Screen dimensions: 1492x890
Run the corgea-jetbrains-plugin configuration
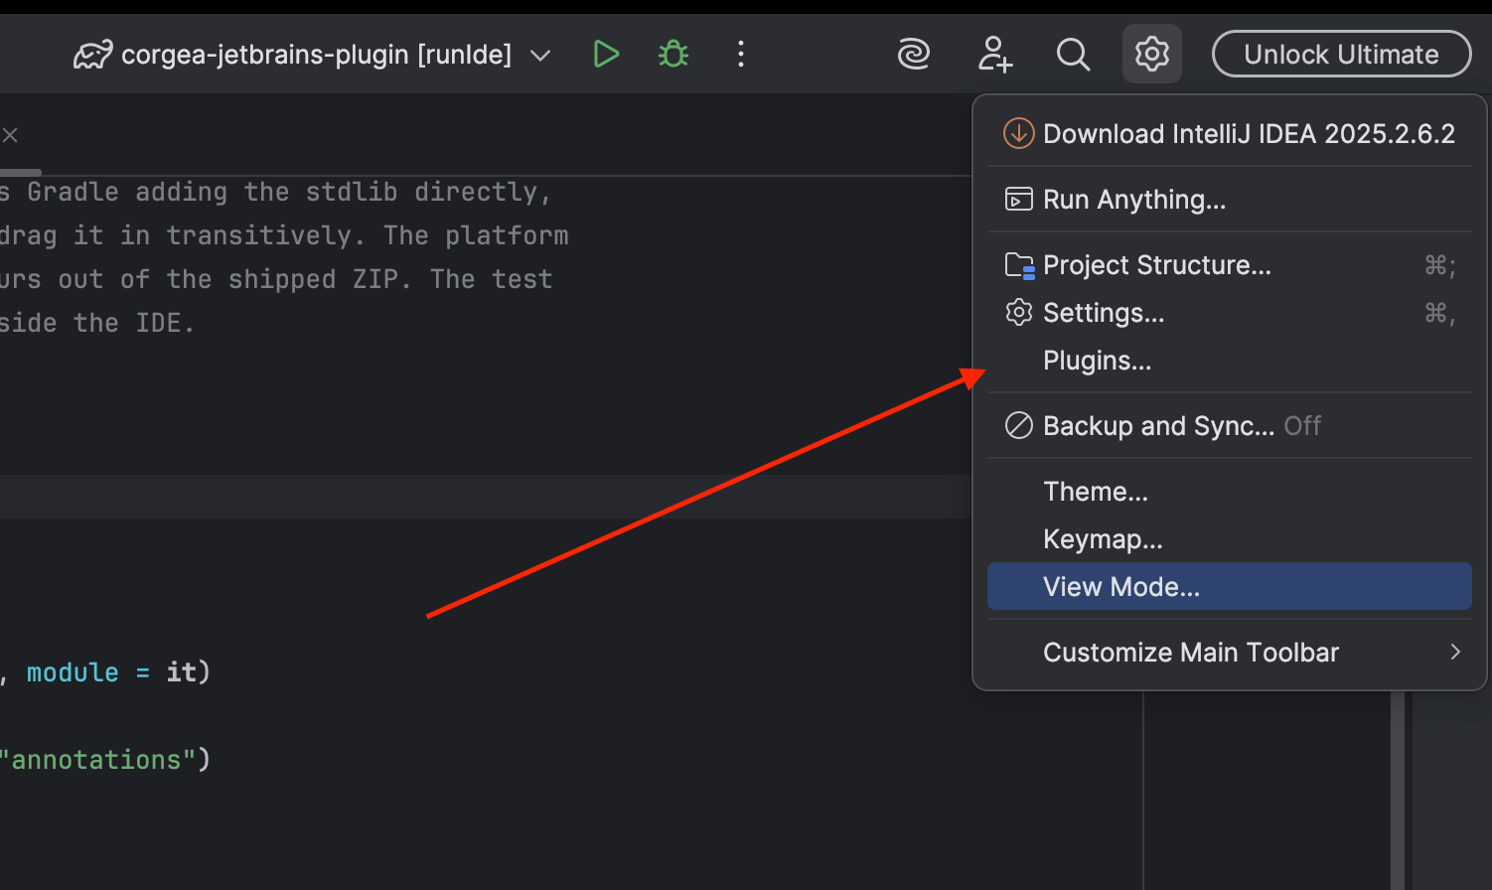606,54
